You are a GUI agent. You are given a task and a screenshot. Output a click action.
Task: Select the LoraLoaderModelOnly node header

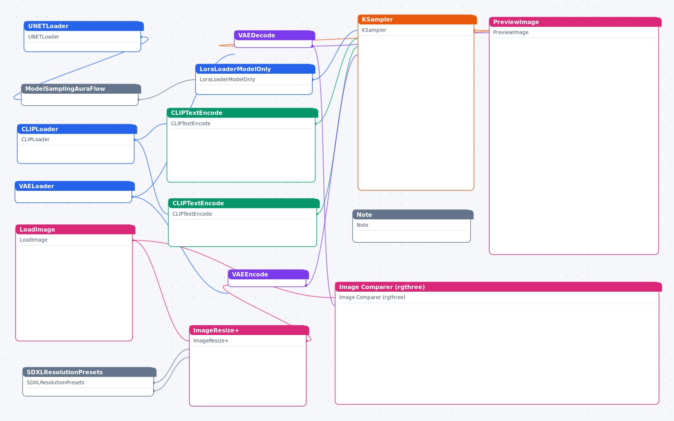(x=255, y=69)
